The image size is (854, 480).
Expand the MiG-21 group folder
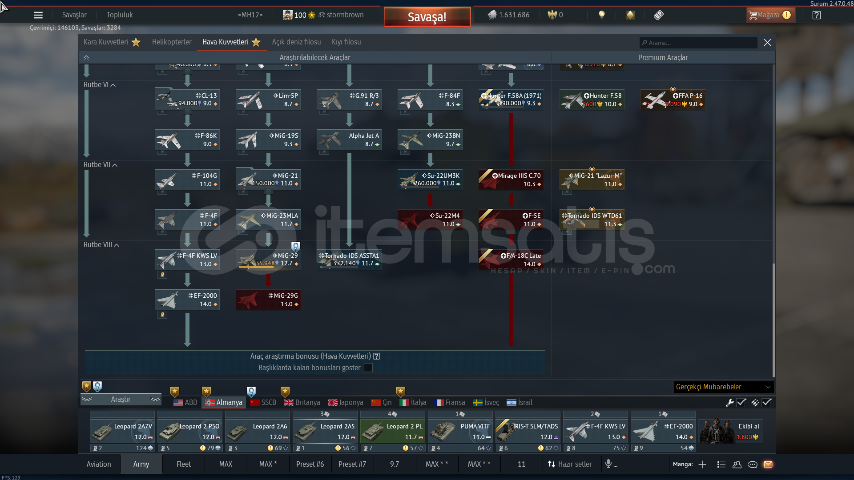pos(268,192)
